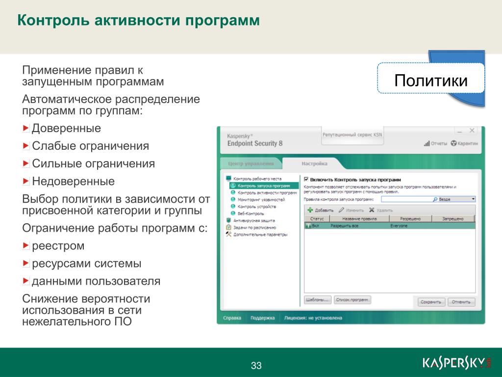The image size is (502, 377).
Task: Click the ресурсами системы bullet text
Action: coord(86,264)
